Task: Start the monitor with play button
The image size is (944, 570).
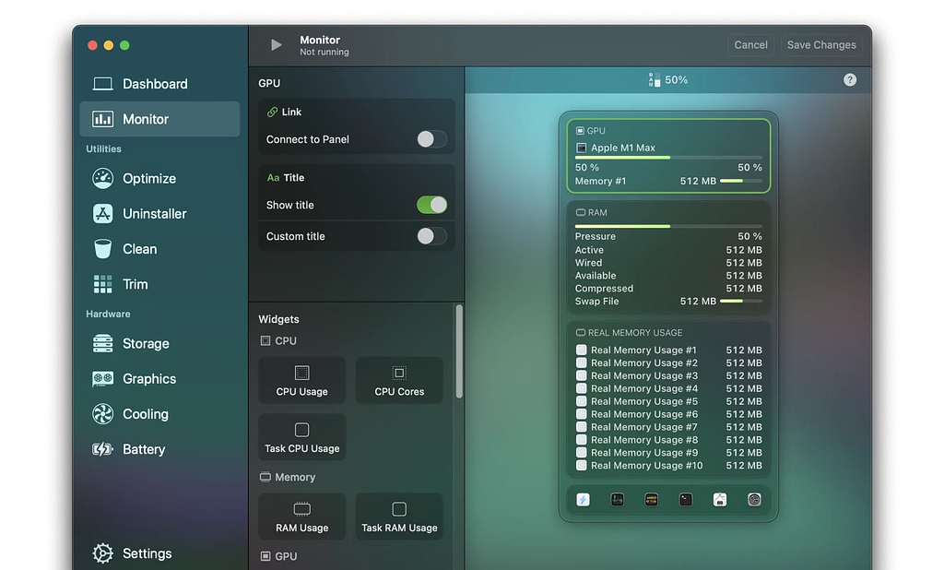Action: pos(276,45)
